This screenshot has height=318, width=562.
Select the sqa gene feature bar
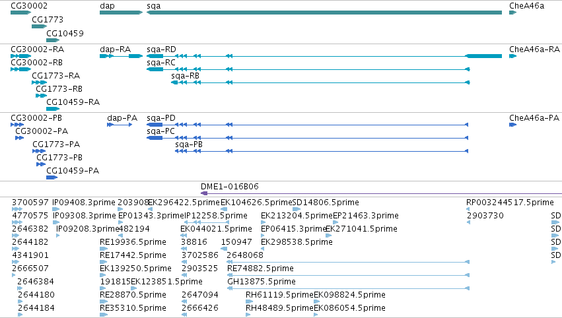coord(324,13)
